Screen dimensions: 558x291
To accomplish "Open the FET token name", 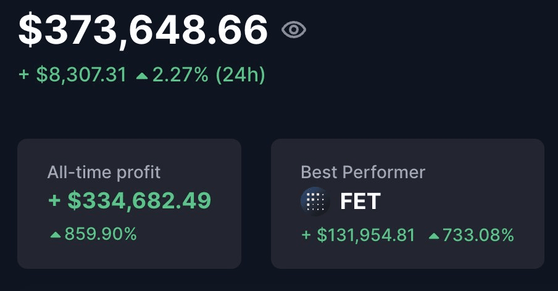I will pos(360,202).
